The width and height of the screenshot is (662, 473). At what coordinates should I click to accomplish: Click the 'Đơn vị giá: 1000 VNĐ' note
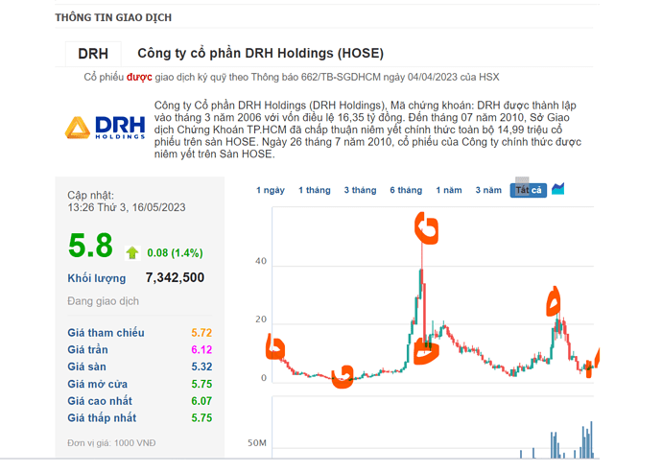(x=111, y=443)
